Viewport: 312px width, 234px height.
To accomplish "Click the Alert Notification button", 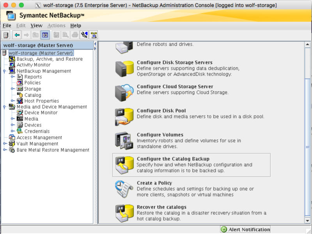I will (x=245, y=229).
